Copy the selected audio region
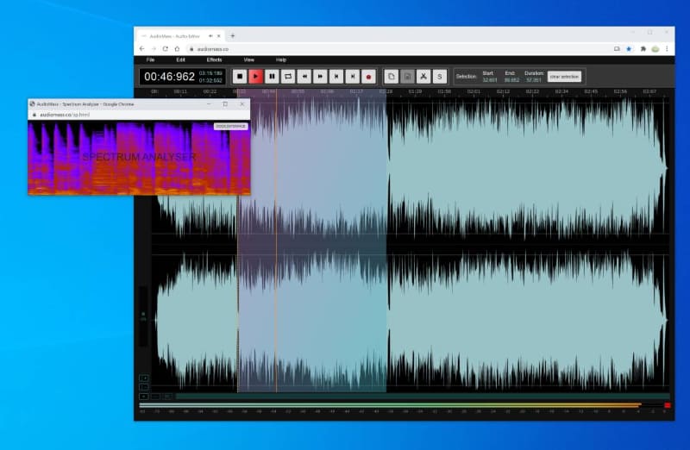The height and width of the screenshot is (450, 690). [x=392, y=77]
